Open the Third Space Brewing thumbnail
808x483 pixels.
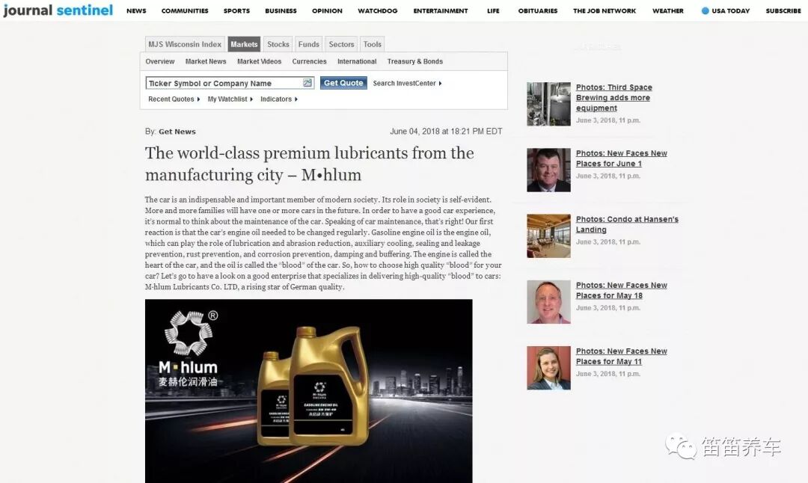point(549,104)
